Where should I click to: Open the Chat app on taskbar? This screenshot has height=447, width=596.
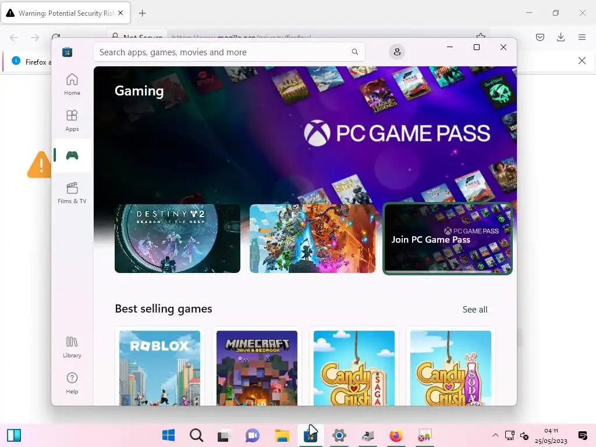pyautogui.click(x=253, y=435)
